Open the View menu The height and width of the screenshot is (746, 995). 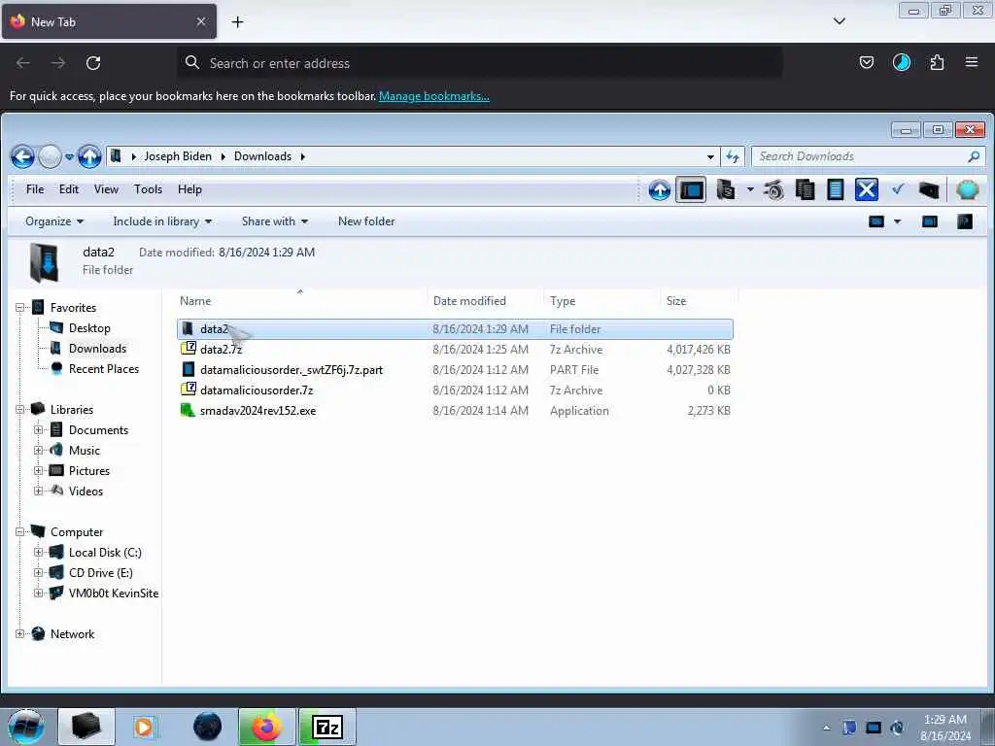[x=106, y=189]
